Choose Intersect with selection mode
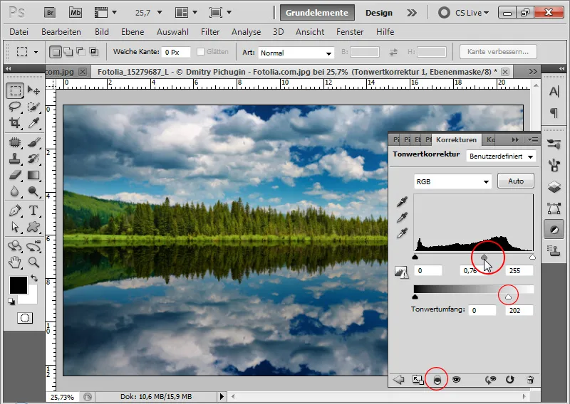 click(94, 52)
